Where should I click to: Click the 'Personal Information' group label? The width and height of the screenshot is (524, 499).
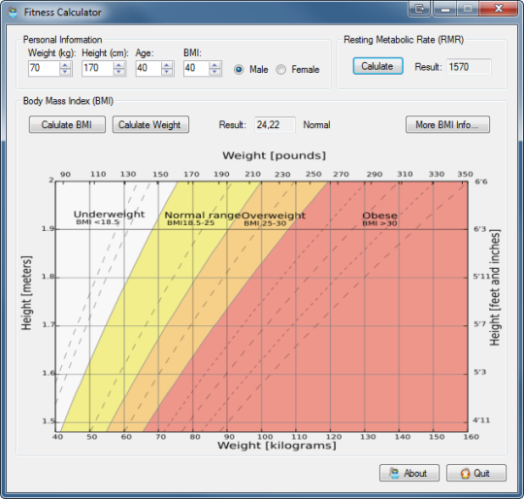(x=62, y=40)
